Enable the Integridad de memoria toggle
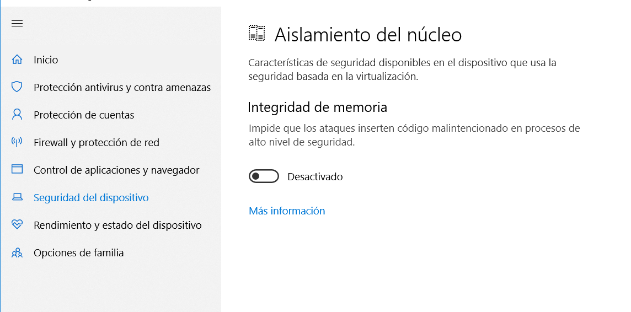The width and height of the screenshot is (631, 312). click(x=264, y=176)
